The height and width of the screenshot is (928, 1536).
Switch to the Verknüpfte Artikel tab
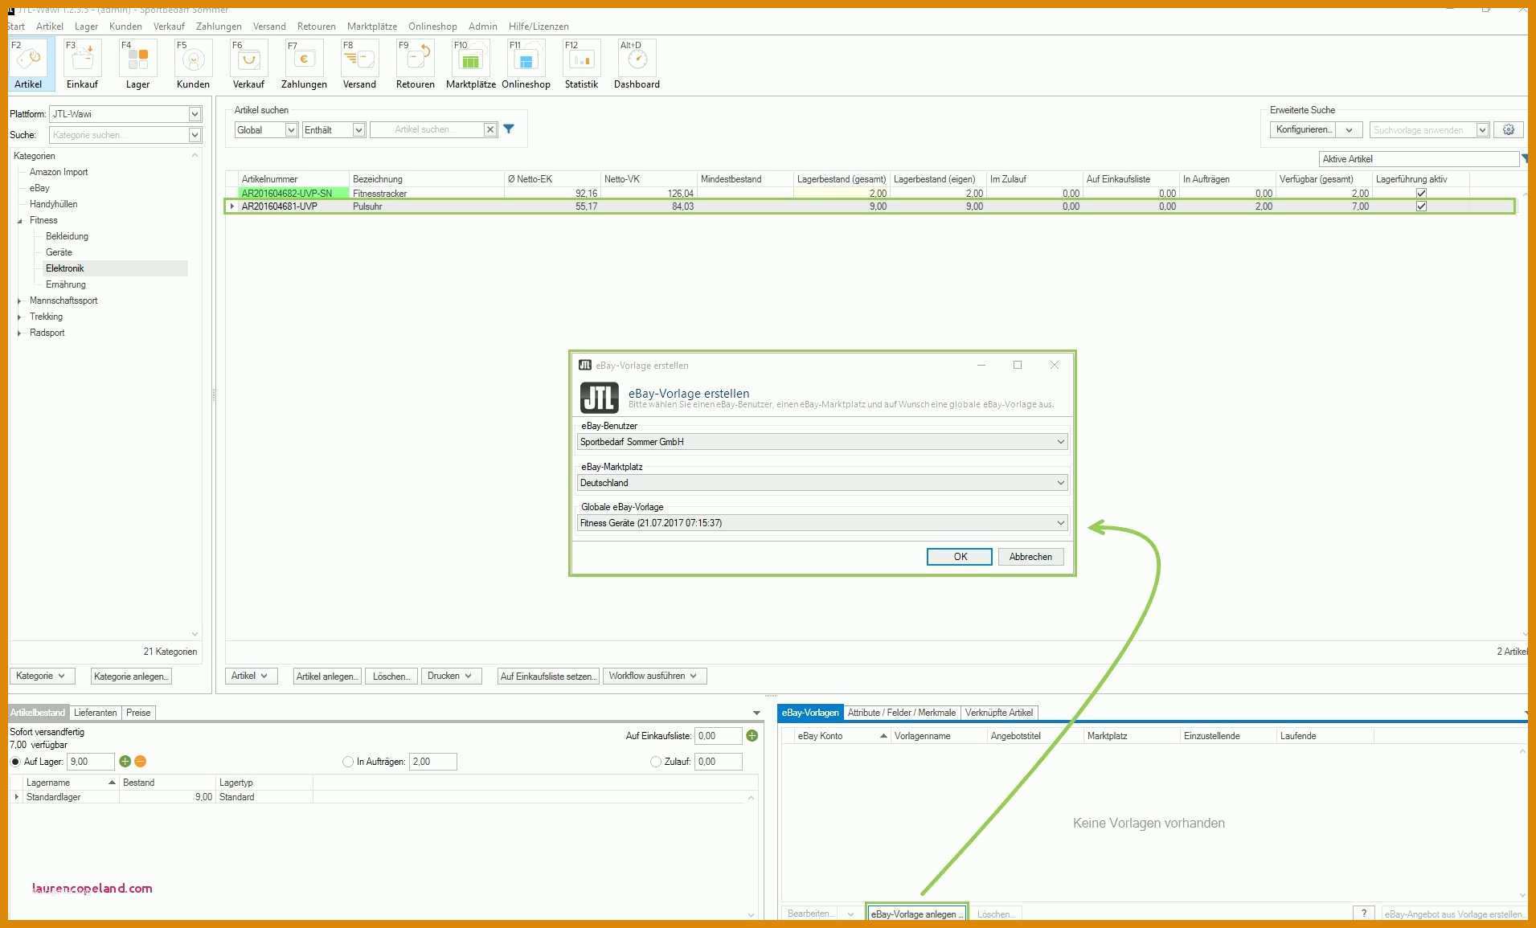click(999, 713)
